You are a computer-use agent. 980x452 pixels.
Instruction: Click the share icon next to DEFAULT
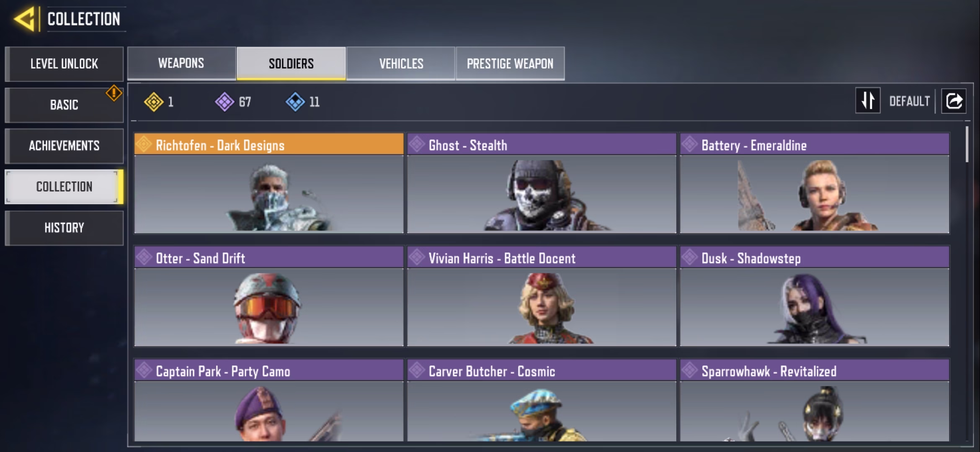point(954,101)
